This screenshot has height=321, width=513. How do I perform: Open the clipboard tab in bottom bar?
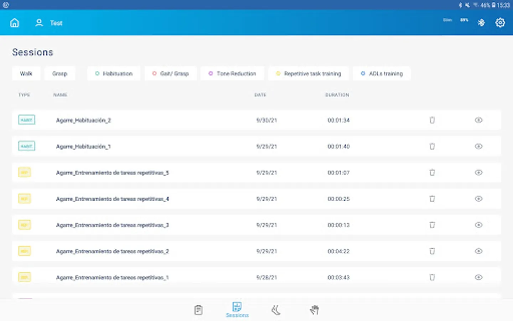198,310
